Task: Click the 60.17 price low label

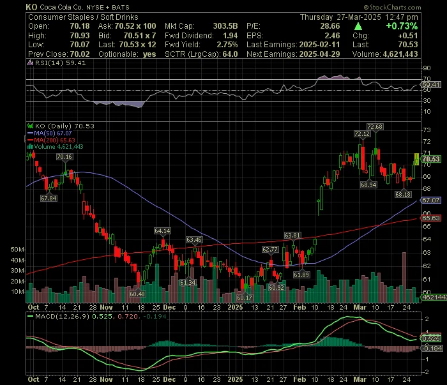Action: click(x=245, y=298)
